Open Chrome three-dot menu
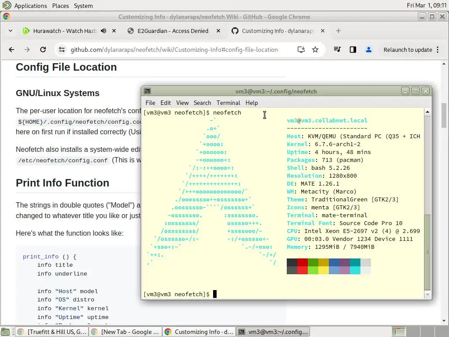Image resolution: width=449 pixels, height=337 pixels. (x=438, y=50)
